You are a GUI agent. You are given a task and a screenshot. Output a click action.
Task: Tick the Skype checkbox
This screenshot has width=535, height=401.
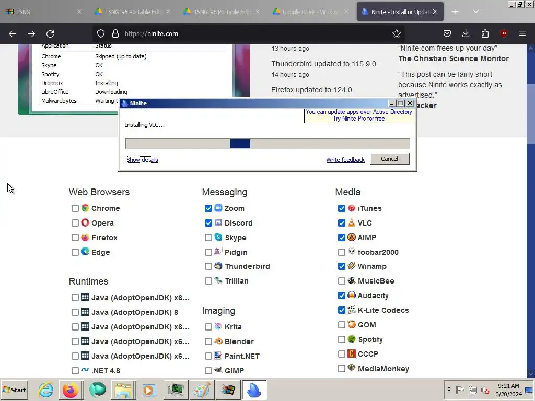click(208, 238)
